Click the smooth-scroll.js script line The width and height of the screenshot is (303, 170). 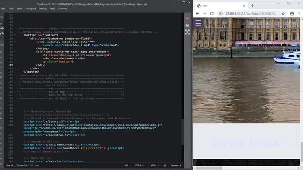click(x=62, y=145)
